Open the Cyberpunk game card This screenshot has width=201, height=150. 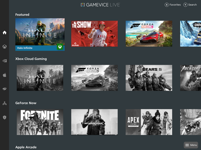click(94, 122)
